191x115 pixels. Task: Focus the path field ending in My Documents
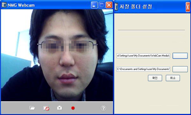tap(143, 69)
